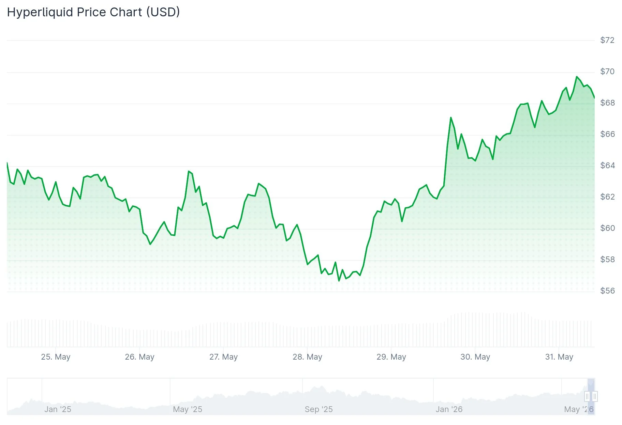The width and height of the screenshot is (622, 425).
Task: Click the $72 price axis label
Action: tap(607, 40)
